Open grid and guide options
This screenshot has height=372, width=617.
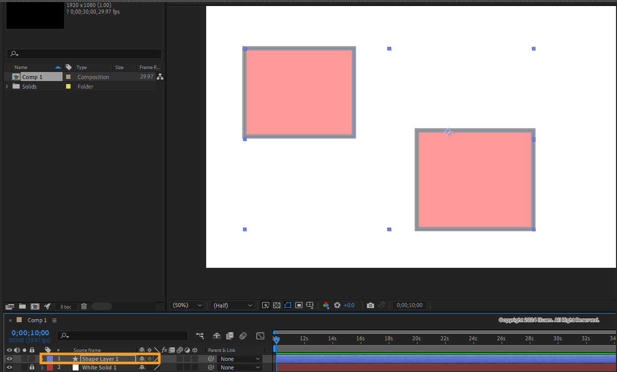pyautogui.click(x=311, y=305)
